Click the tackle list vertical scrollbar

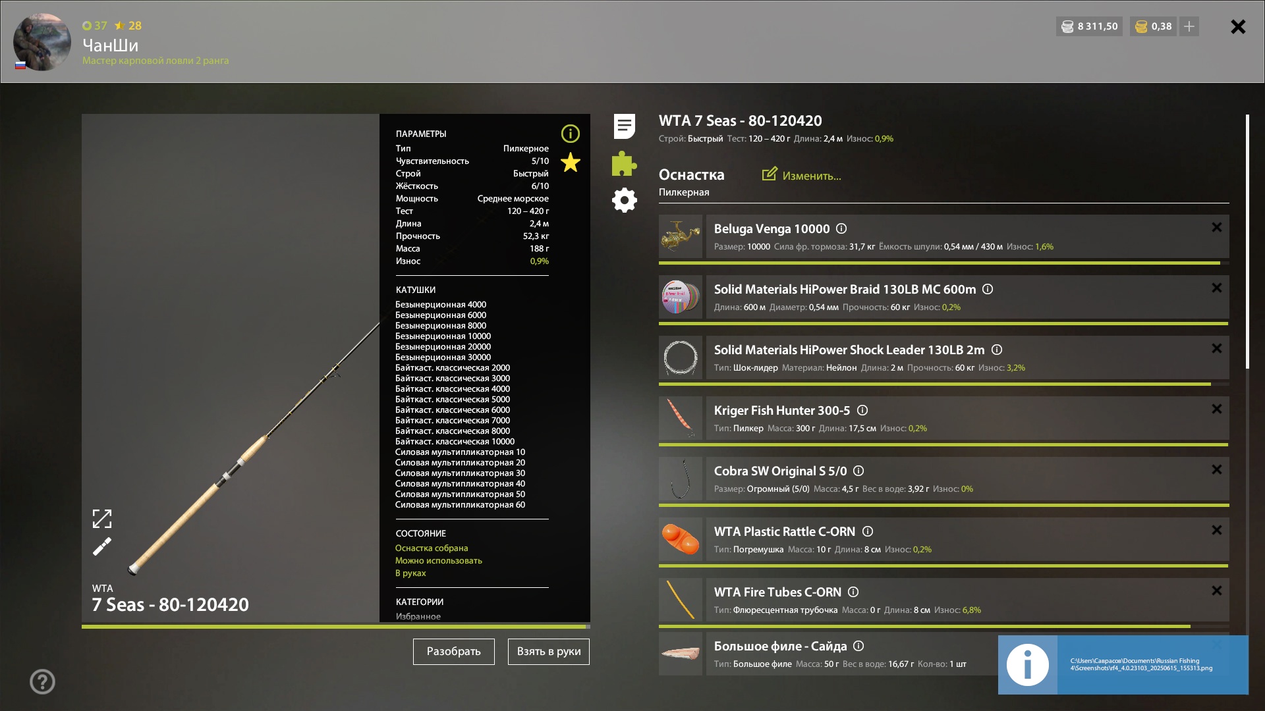point(1247,242)
